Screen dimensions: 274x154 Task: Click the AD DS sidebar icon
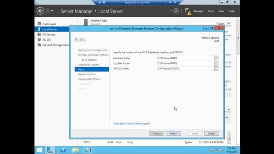[x=39, y=40]
